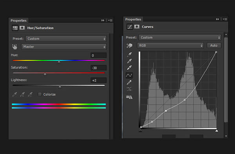Enable the Colorize checkbox
The image size is (235, 154).
click(40, 94)
